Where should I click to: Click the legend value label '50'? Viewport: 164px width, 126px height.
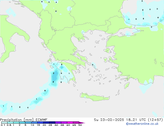click(80, 125)
